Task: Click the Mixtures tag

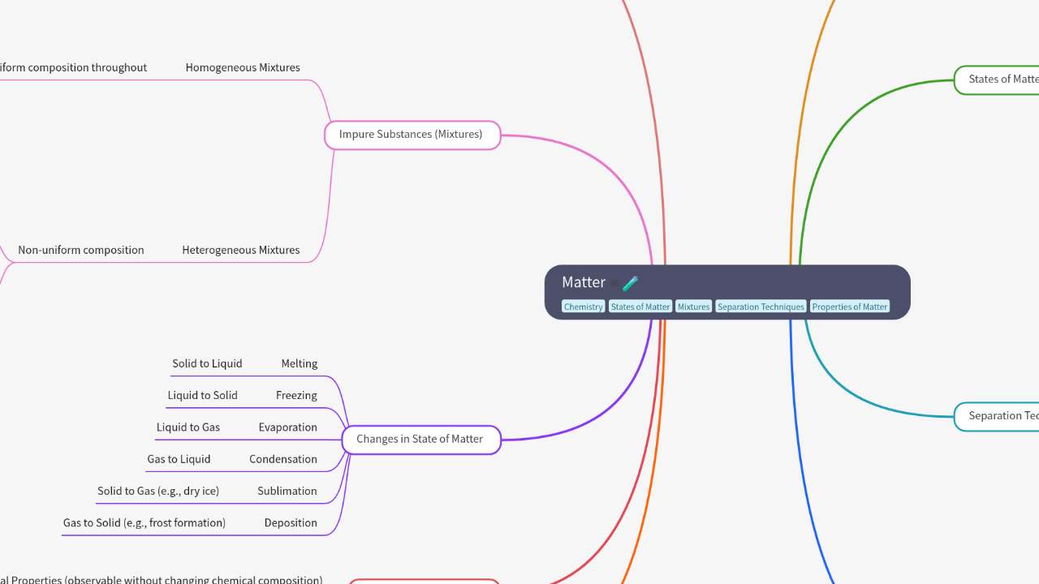Action: coord(693,307)
